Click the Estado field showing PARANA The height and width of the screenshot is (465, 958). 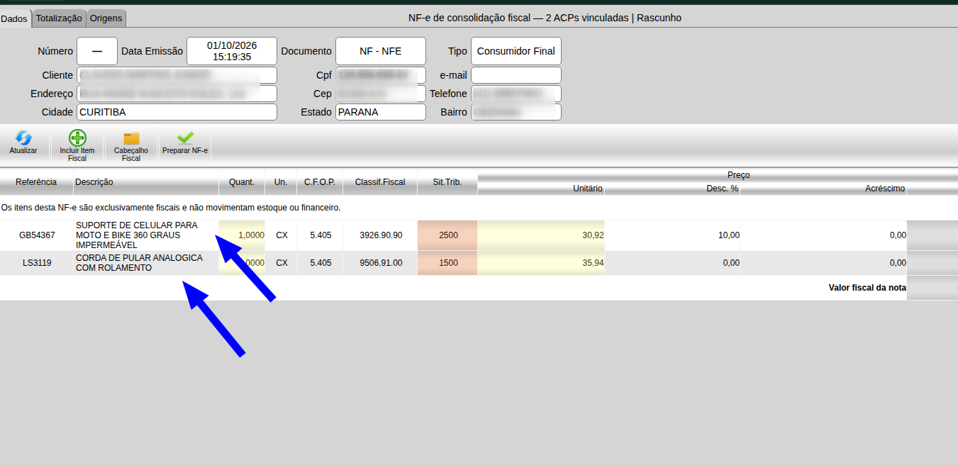[381, 112]
